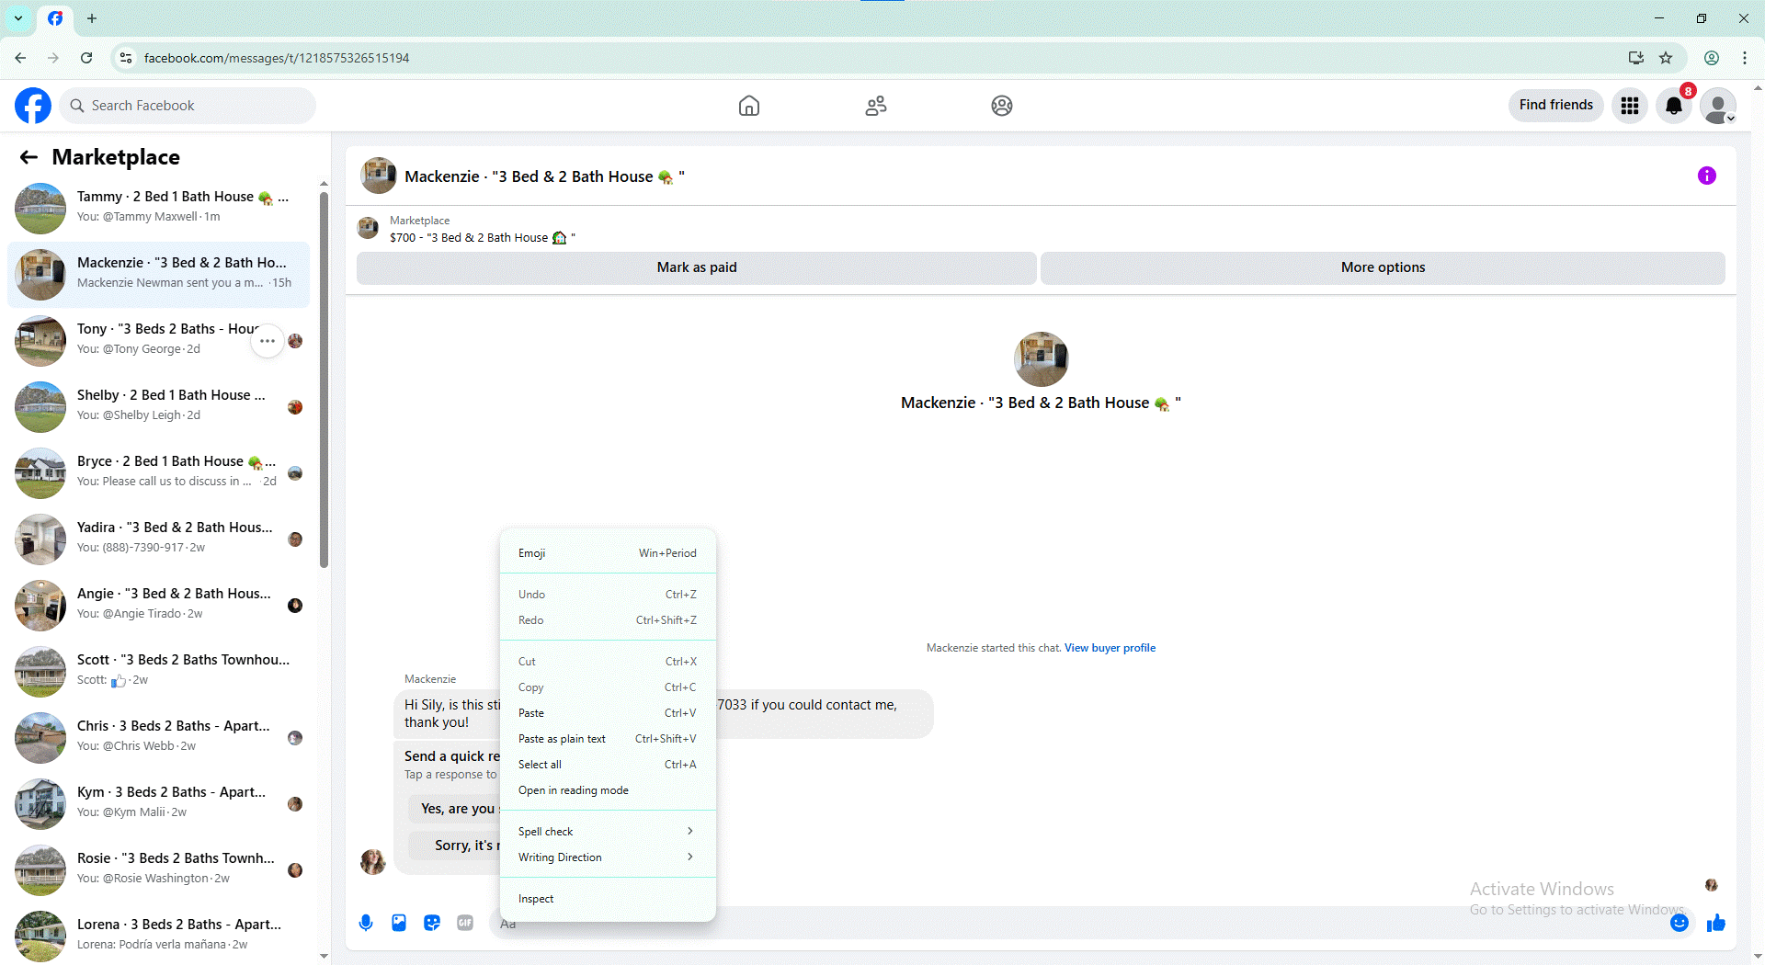This screenshot has height=965, width=1765.
Task: Open the Angie conversation
Action: [x=158, y=605]
